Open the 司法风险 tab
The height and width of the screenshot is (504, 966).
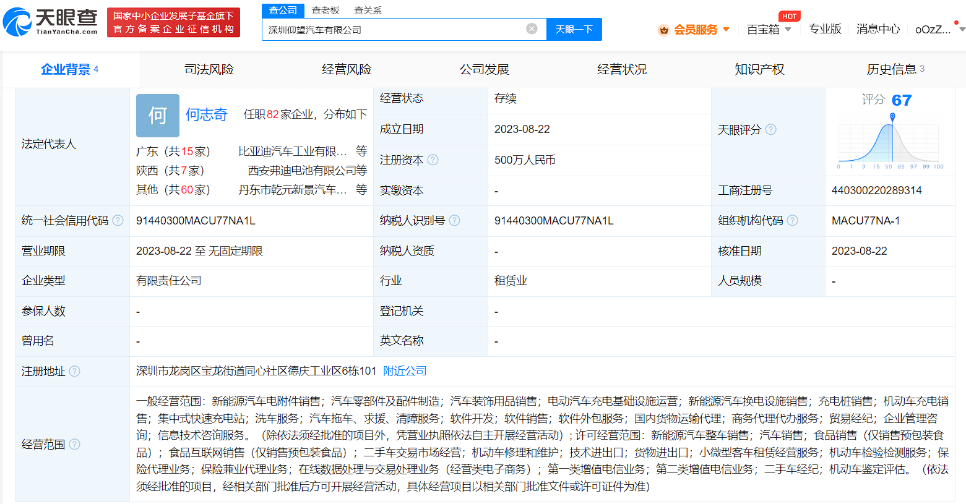209,69
